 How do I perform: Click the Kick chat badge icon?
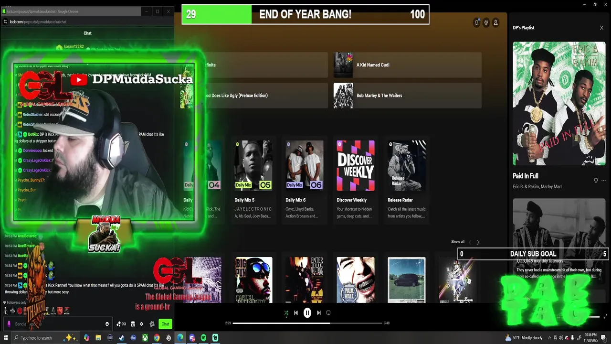tap(152, 324)
